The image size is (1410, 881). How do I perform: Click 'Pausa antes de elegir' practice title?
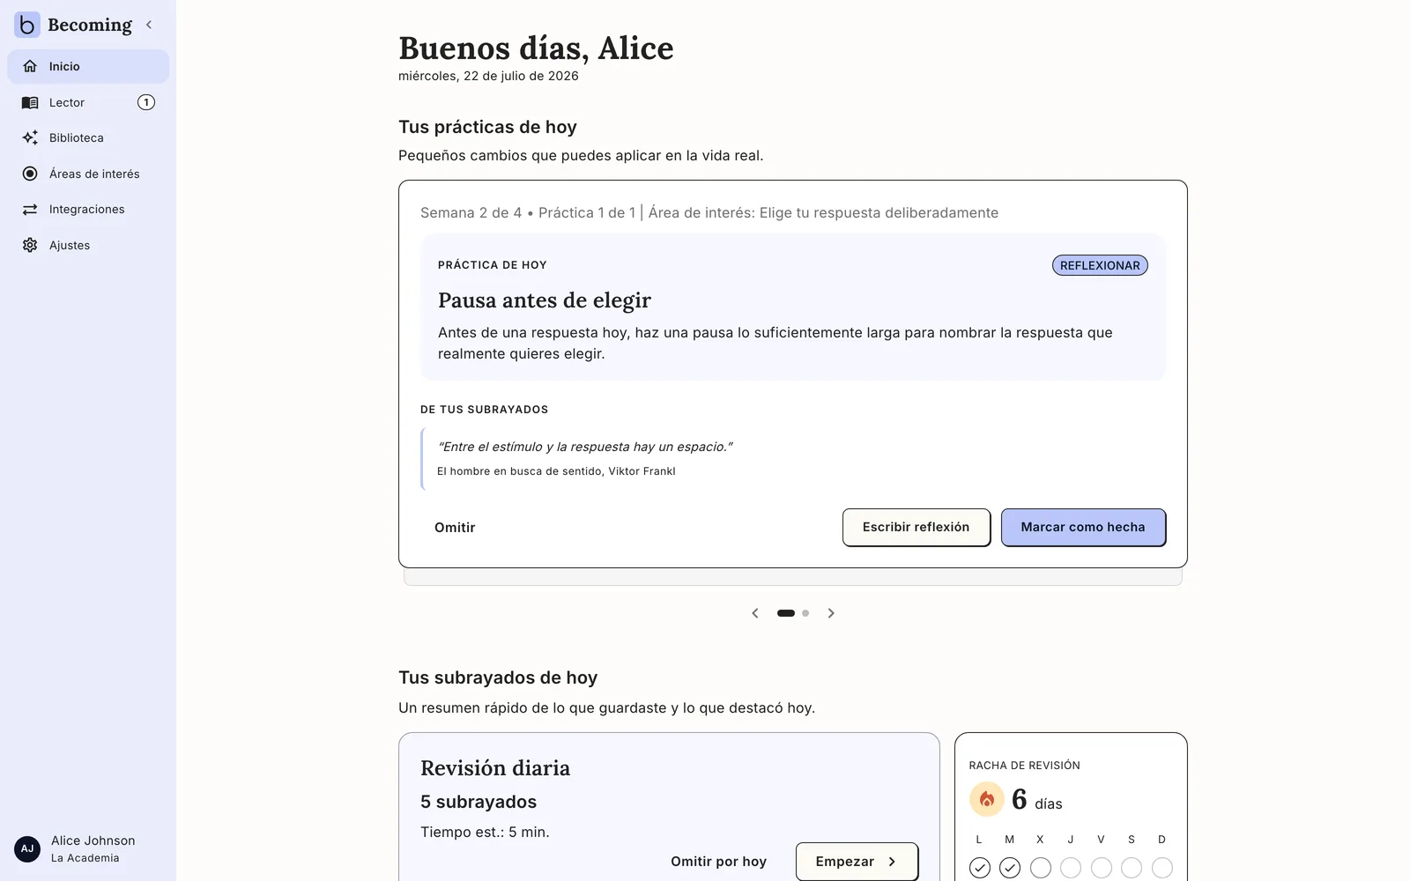click(545, 300)
